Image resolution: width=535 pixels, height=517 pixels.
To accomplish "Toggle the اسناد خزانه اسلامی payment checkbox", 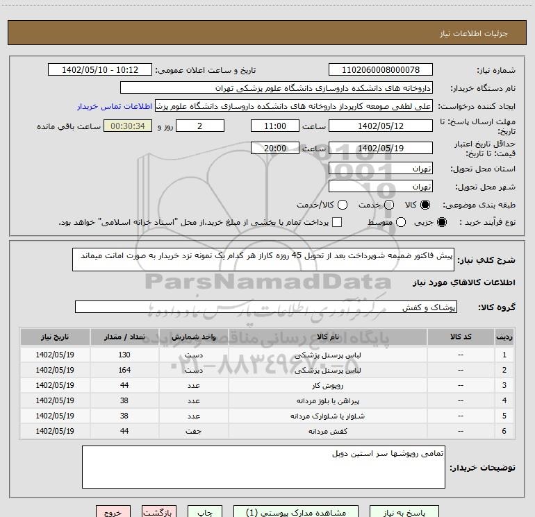I will tap(337, 222).
